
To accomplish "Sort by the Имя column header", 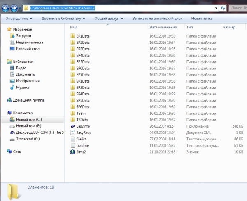I will [74, 27].
